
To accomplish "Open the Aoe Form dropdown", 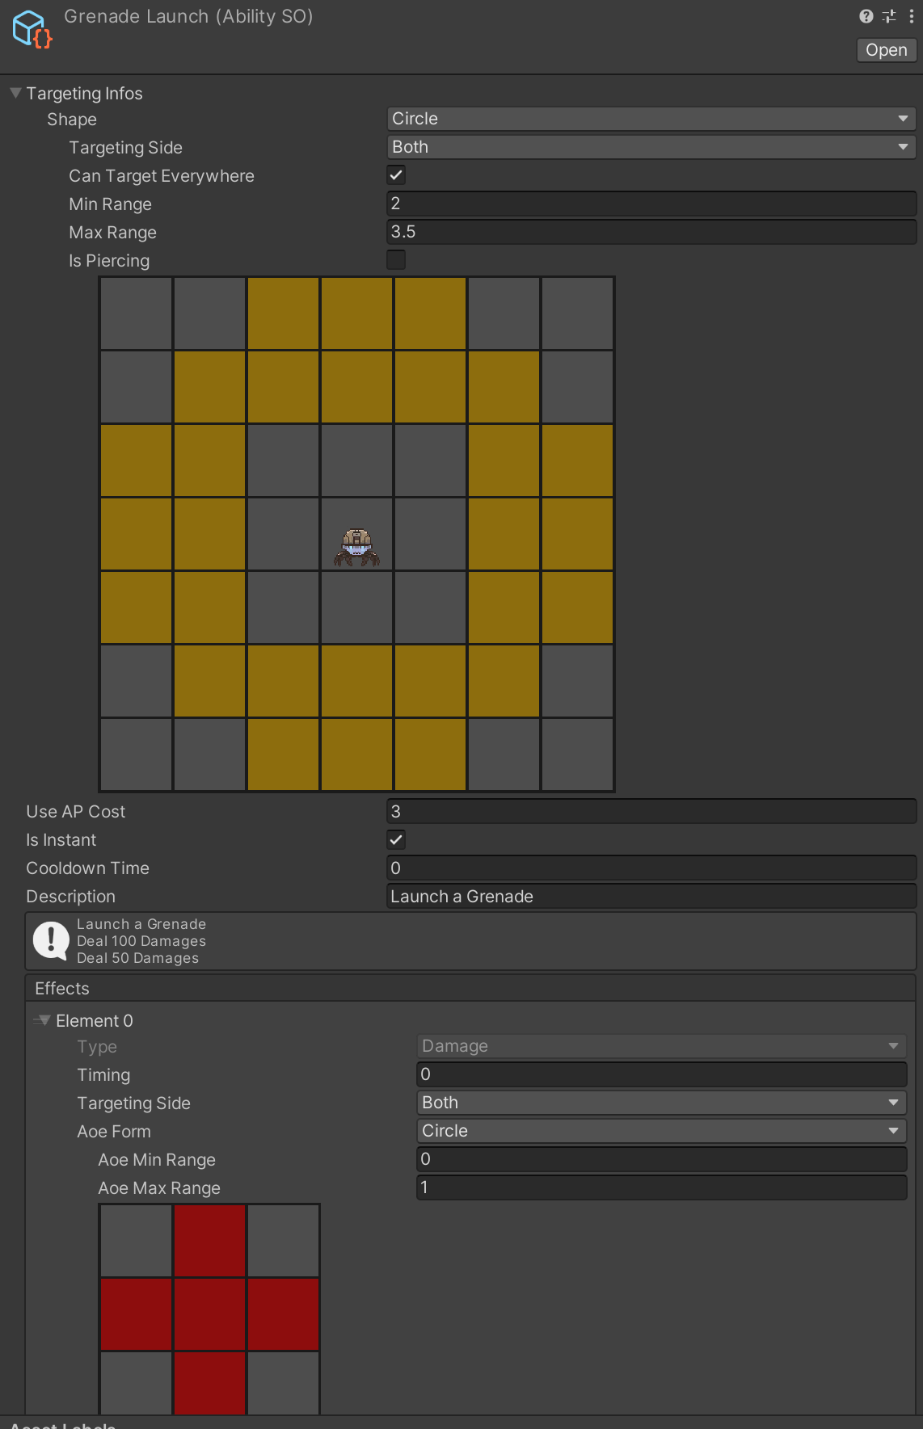I will pyautogui.click(x=660, y=1131).
